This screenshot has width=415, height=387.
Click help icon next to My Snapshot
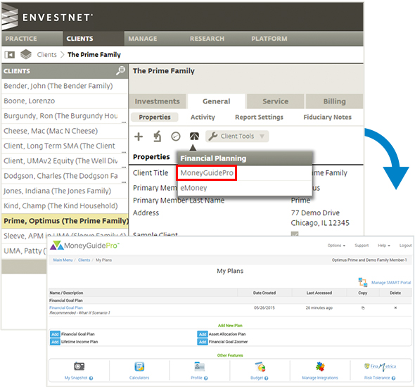(x=91, y=378)
